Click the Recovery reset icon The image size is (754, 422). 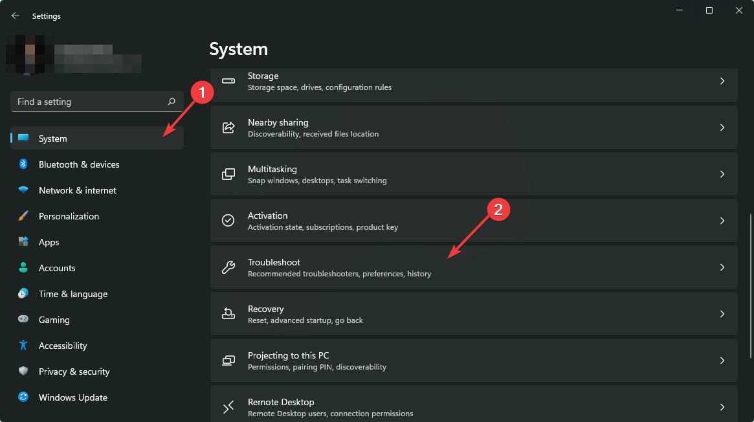(x=228, y=314)
